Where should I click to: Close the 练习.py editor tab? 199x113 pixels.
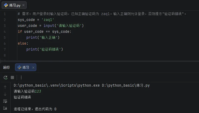tap(23, 5)
